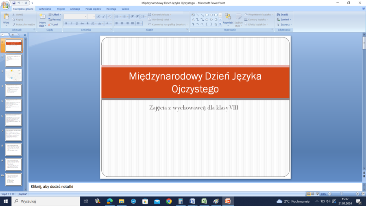Increase font size with the A grow icon
The width and height of the screenshot is (366, 206).
coord(98,17)
